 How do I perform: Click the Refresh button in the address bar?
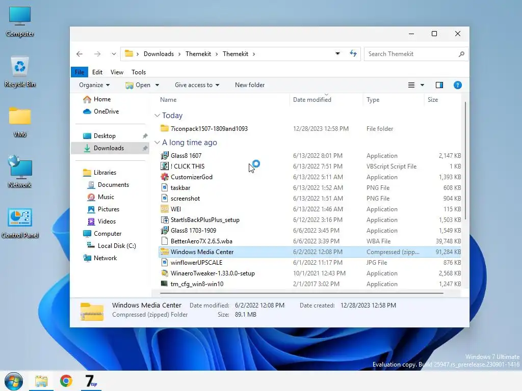(353, 53)
